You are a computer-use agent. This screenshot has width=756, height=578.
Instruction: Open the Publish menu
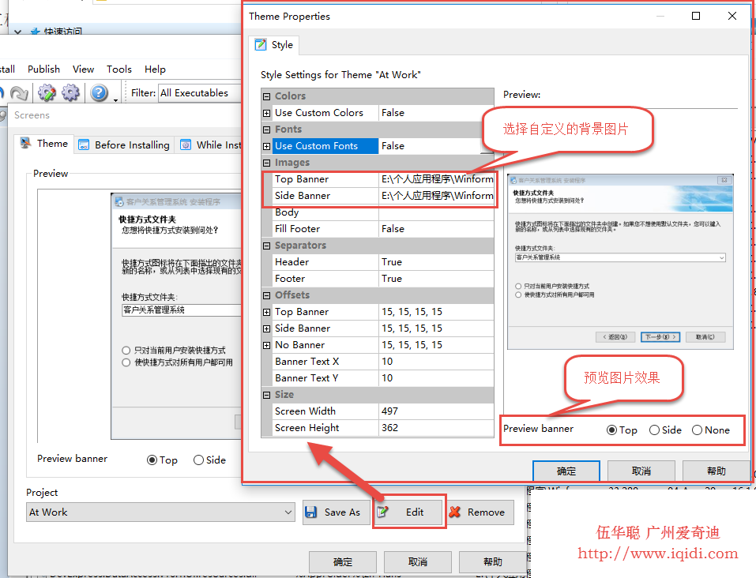(x=44, y=69)
